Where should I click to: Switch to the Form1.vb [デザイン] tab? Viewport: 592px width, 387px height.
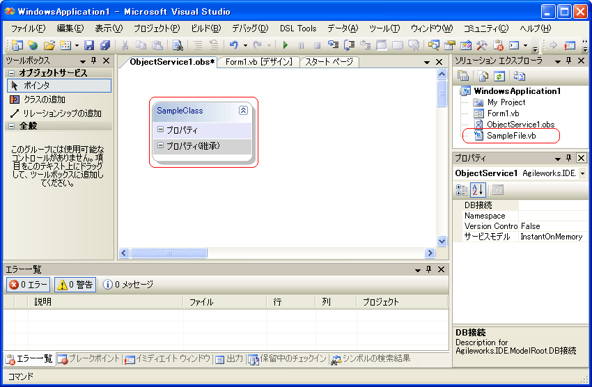click(259, 62)
